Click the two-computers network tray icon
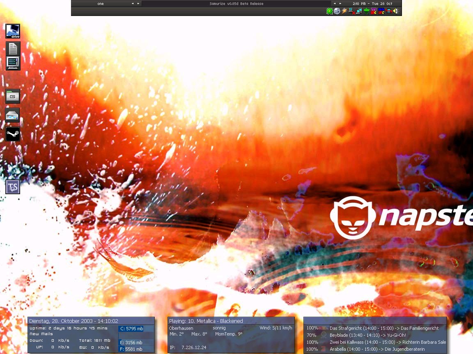 coord(359,11)
